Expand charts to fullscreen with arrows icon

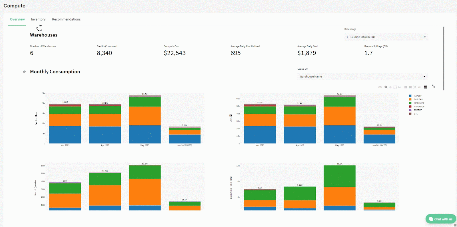[433, 86]
